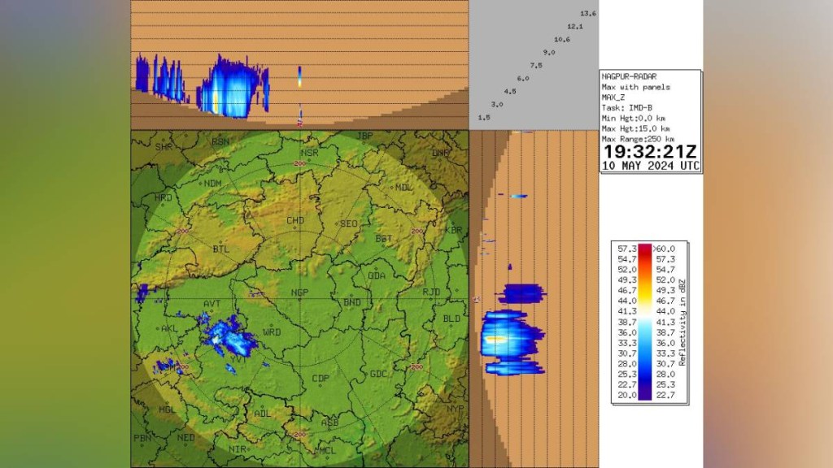The width and height of the screenshot is (833, 468).
Task: Select the ADL station label
Action: coord(262,414)
